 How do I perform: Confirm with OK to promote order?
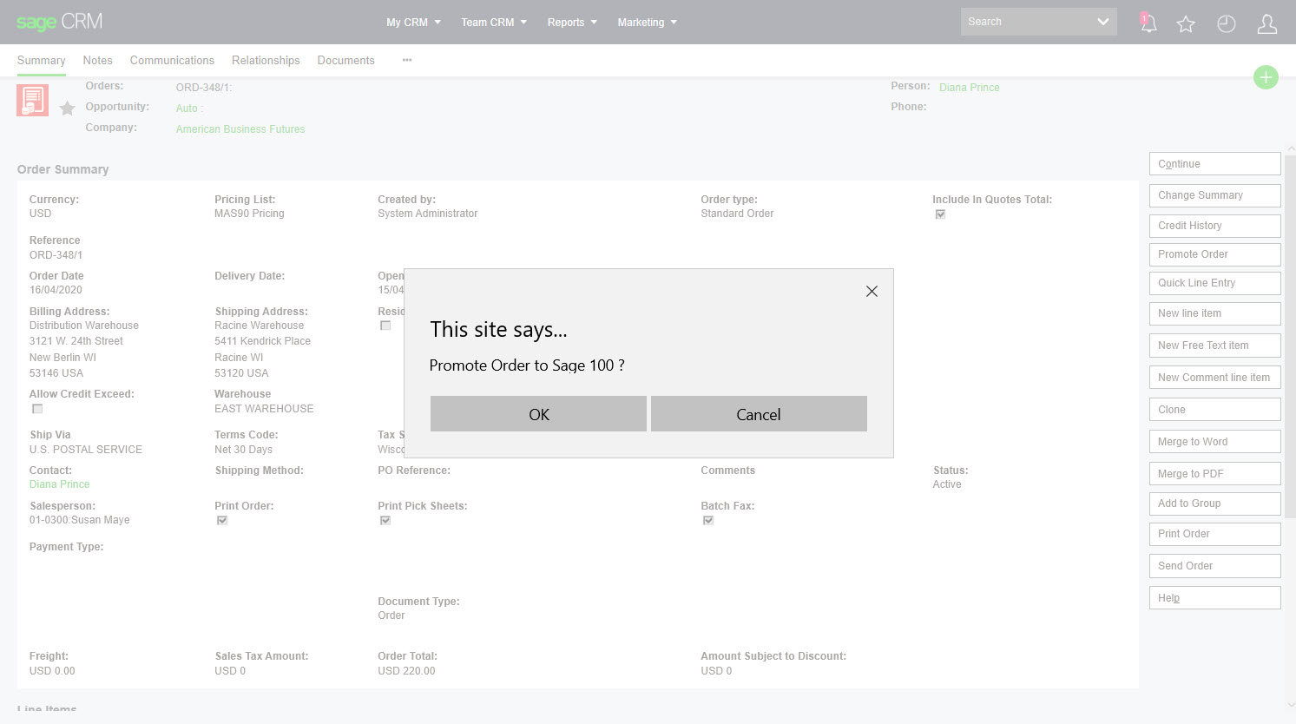click(538, 413)
